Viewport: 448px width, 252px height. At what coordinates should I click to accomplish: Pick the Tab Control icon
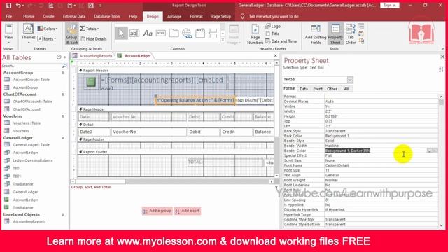pos(174,34)
